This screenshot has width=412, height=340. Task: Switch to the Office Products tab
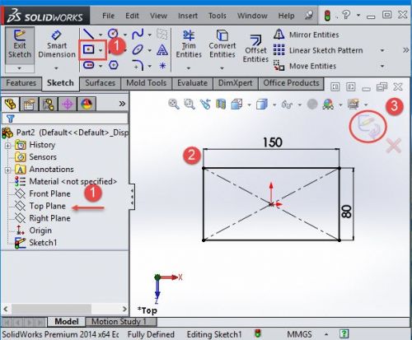pos(291,83)
